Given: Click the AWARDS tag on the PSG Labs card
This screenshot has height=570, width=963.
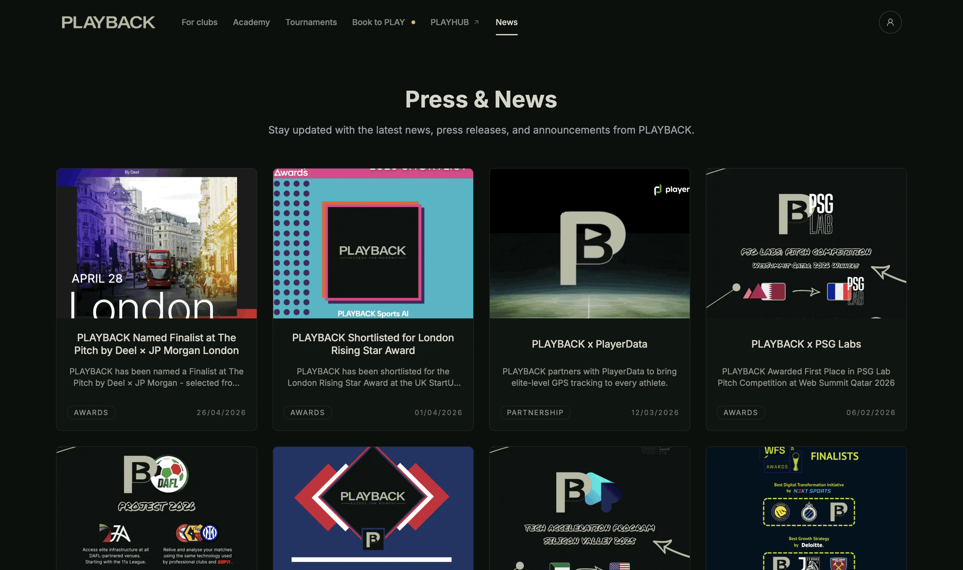Looking at the screenshot, I should point(740,412).
